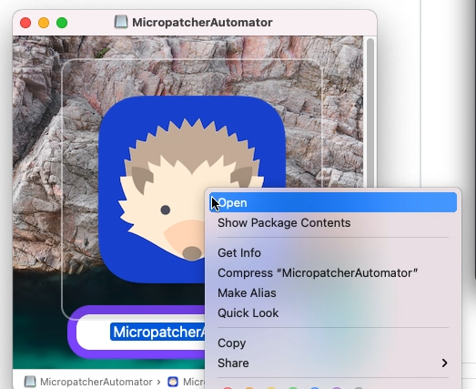The height and width of the screenshot is (389, 476).
Task: Click the disk icon in the path bar
Action: coord(30,382)
